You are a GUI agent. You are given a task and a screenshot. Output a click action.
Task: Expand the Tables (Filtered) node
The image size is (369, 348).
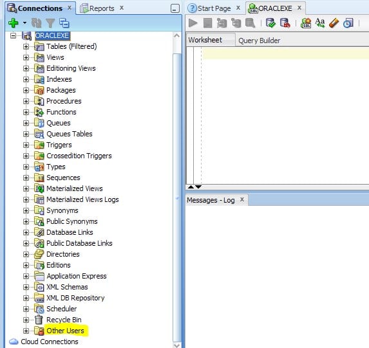click(26, 46)
